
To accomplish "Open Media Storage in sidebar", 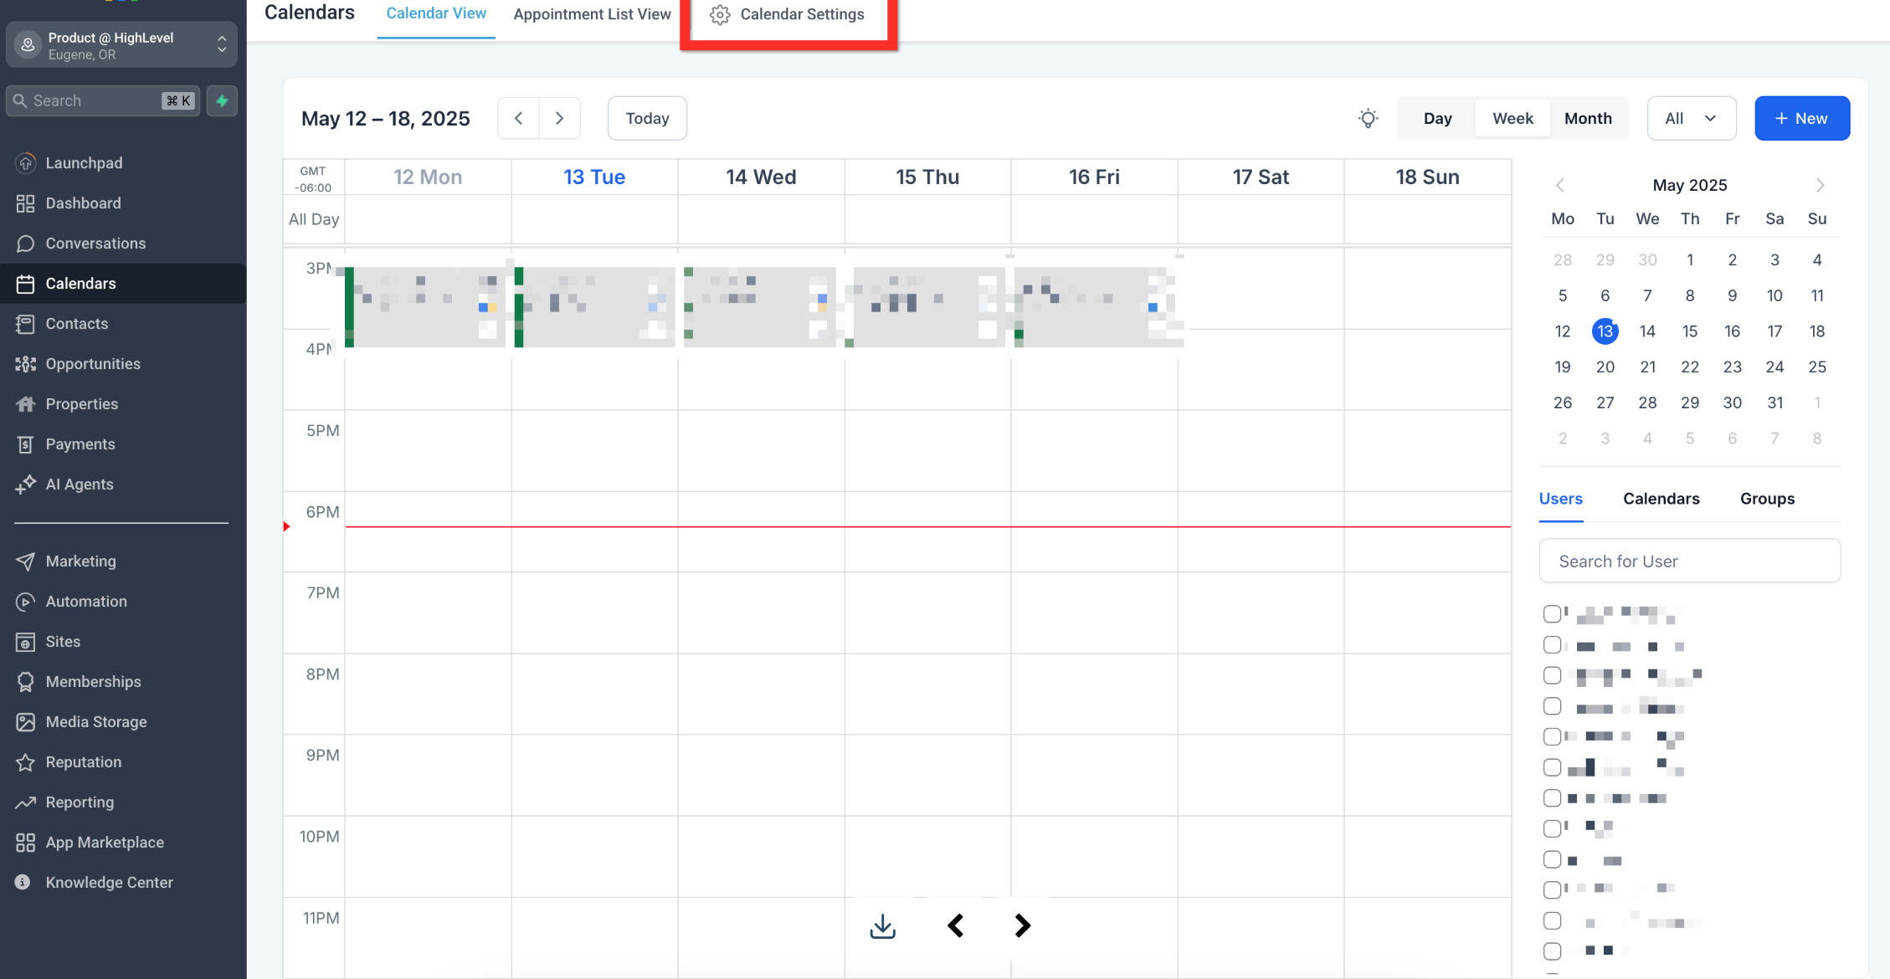I will [95, 722].
